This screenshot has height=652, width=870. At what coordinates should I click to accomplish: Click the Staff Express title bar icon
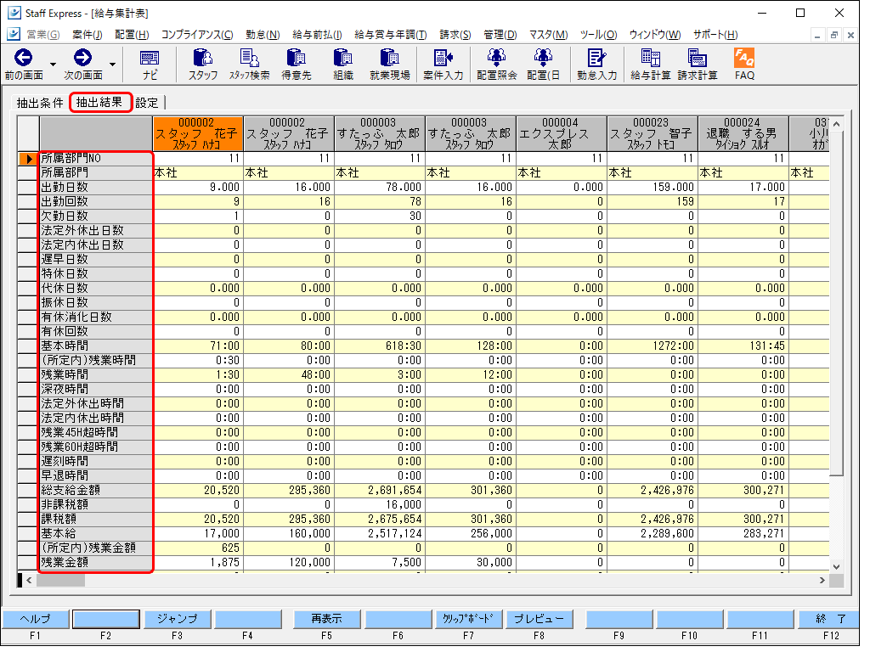pos(14,13)
